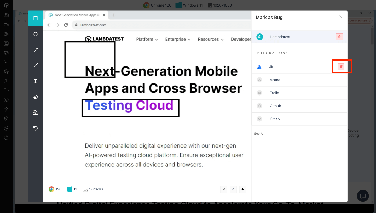Select Asana from the integrations list

[275, 80]
